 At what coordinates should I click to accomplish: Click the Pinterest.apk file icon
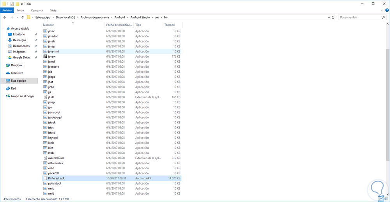[x=45, y=178]
